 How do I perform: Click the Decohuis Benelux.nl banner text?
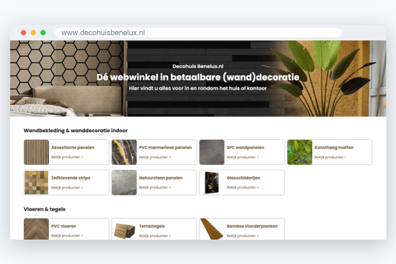coord(198,66)
